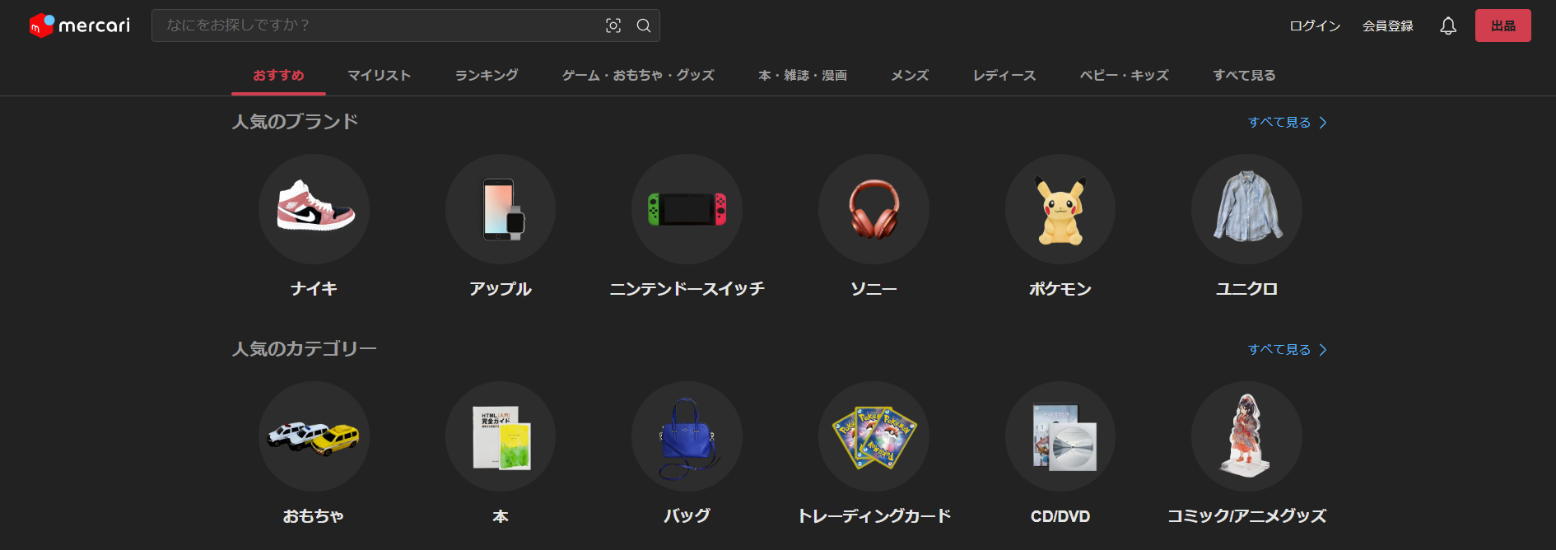Open image search camera icon
The width and height of the screenshot is (1556, 550).
pyautogui.click(x=613, y=26)
